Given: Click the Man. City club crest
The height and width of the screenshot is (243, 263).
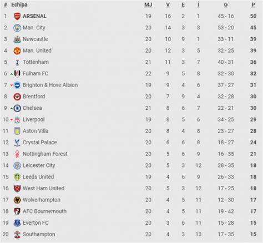Looking at the screenshot, I should [x=17, y=28].
